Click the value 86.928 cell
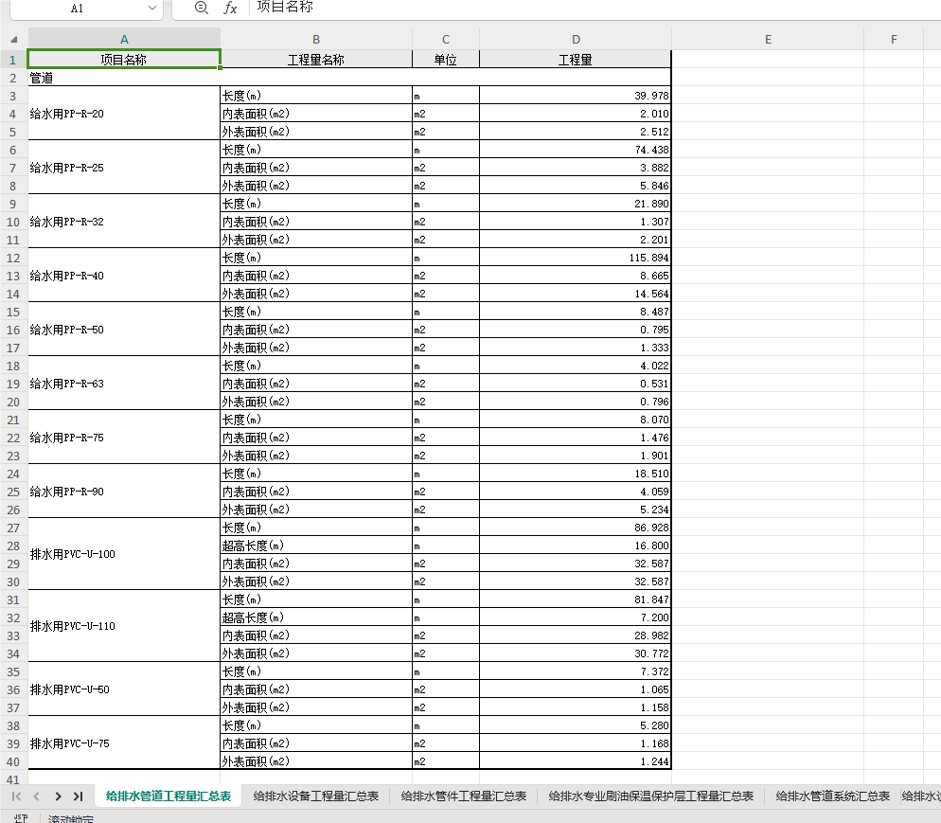The height and width of the screenshot is (823, 941). tap(576, 528)
